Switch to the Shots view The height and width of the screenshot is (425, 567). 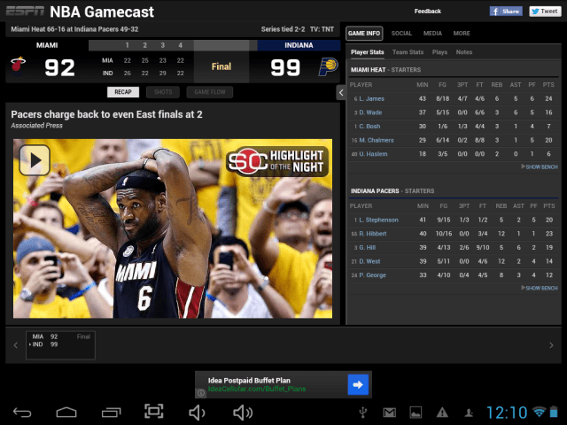pyautogui.click(x=162, y=91)
